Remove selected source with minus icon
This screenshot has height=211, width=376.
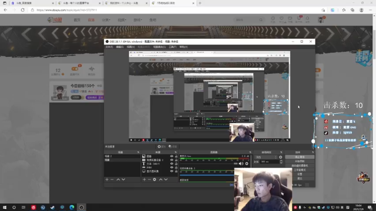[x=149, y=179]
